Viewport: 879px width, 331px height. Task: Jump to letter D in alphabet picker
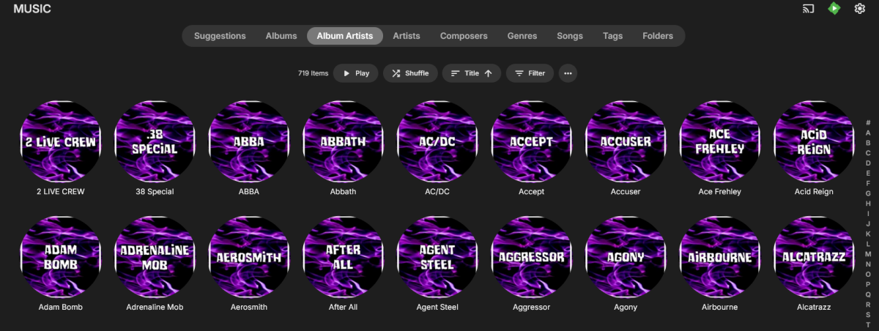click(x=868, y=163)
